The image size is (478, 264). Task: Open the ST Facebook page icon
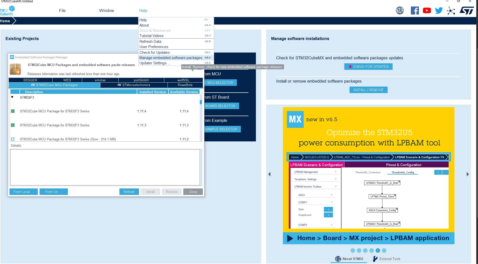pos(415,11)
